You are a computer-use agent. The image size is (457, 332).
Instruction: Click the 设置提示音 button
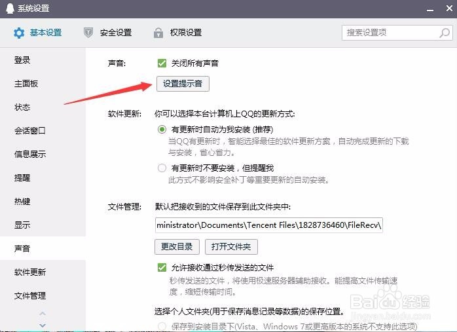tap(183, 84)
